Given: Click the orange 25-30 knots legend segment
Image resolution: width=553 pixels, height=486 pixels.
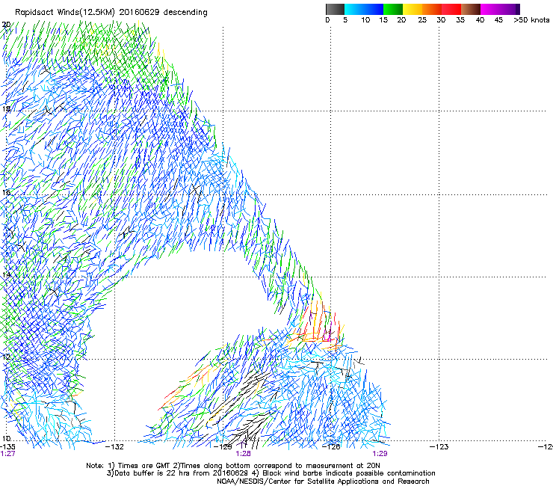Looking at the screenshot, I should click(432, 9).
